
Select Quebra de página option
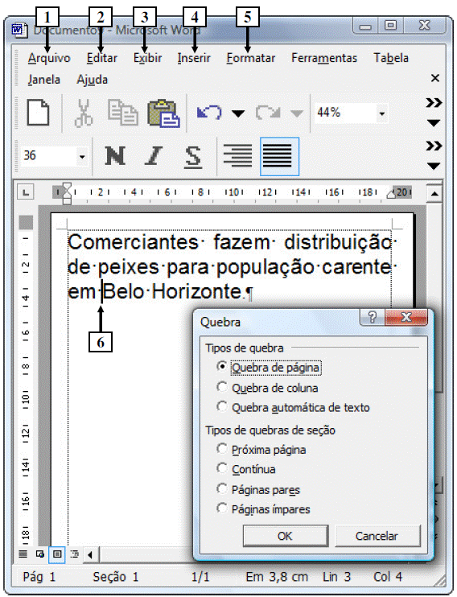tap(270, 368)
